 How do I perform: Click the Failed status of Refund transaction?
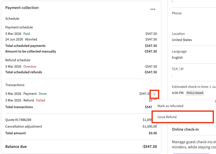[x=41, y=100]
